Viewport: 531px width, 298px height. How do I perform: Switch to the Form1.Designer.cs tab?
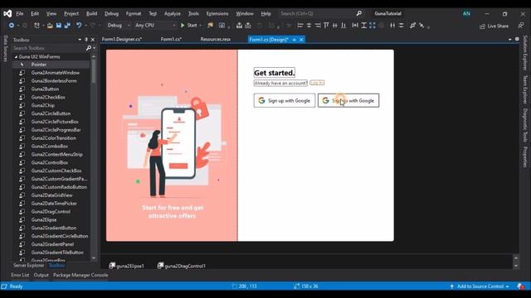(x=122, y=39)
